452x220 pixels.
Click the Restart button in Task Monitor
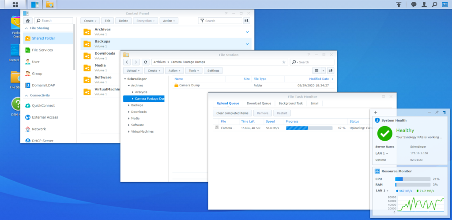282,113
